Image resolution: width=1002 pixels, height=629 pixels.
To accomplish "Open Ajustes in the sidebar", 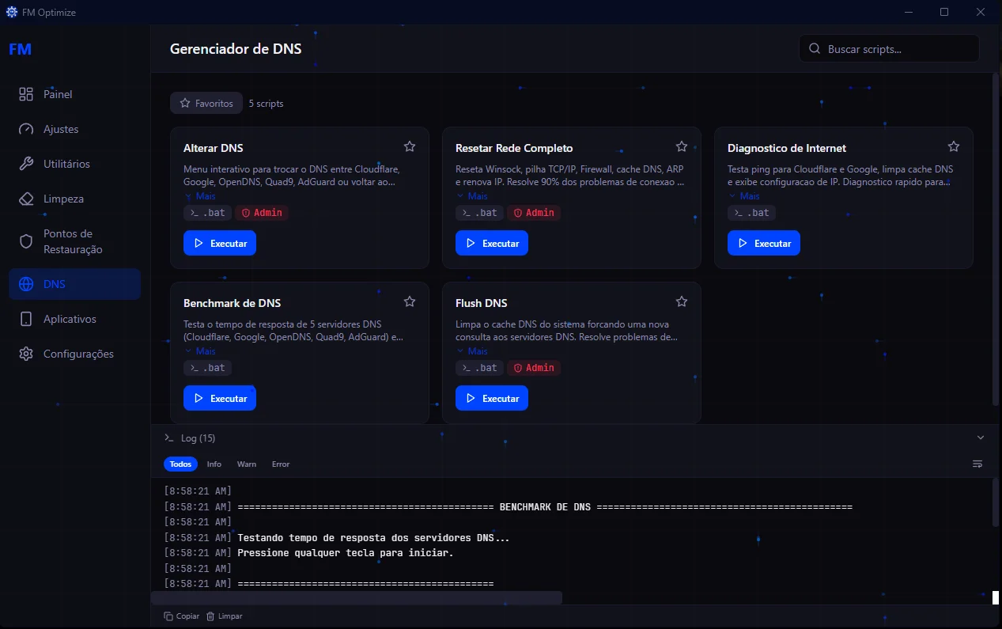I will (x=74, y=129).
